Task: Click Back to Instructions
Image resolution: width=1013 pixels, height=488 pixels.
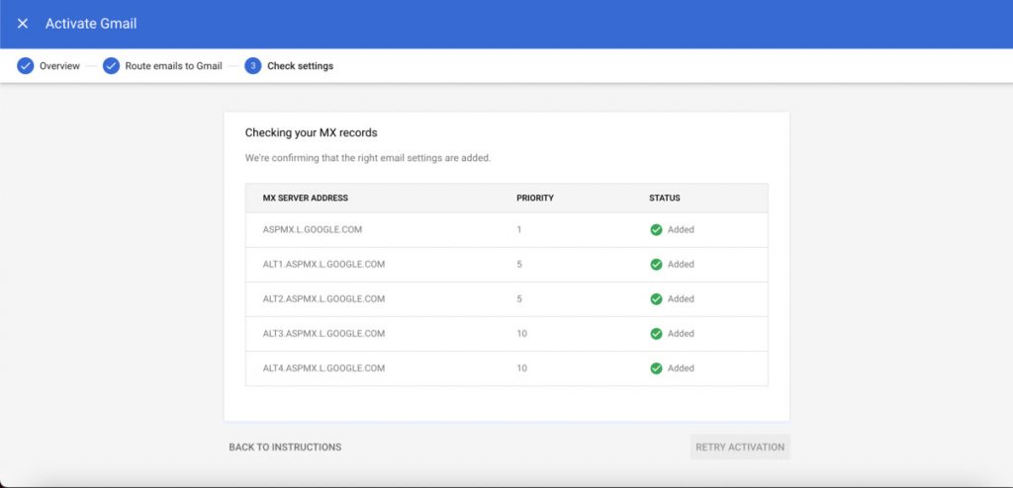Action: [285, 447]
